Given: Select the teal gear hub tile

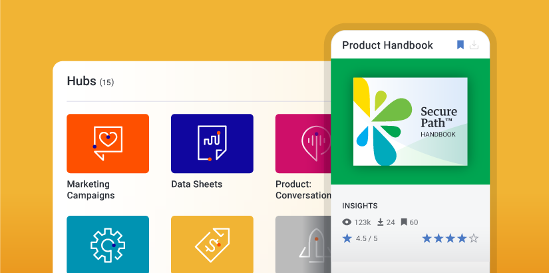Looking at the screenshot, I should [108, 244].
